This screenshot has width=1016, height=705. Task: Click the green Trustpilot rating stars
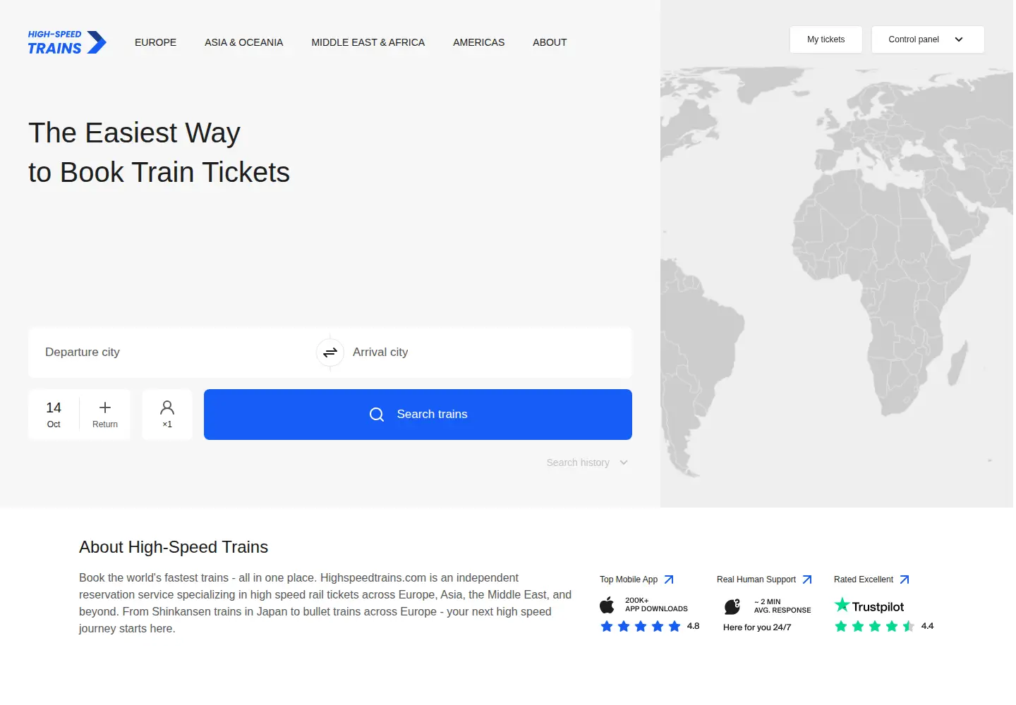(x=875, y=626)
